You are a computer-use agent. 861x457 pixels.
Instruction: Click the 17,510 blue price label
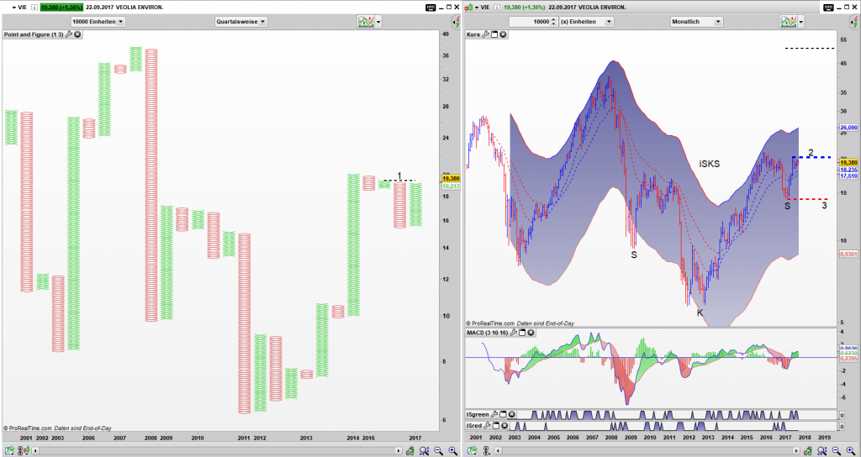[848, 176]
